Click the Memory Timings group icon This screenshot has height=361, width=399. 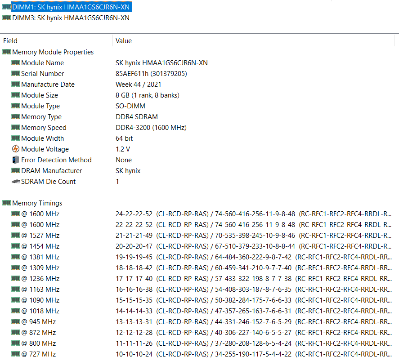[6, 203]
